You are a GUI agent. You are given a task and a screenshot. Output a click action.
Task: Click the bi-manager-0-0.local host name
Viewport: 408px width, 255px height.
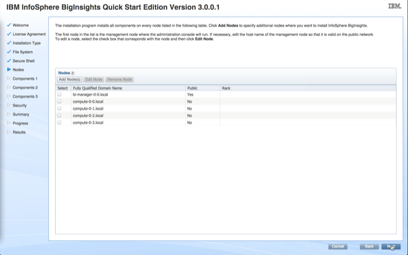[x=90, y=94]
